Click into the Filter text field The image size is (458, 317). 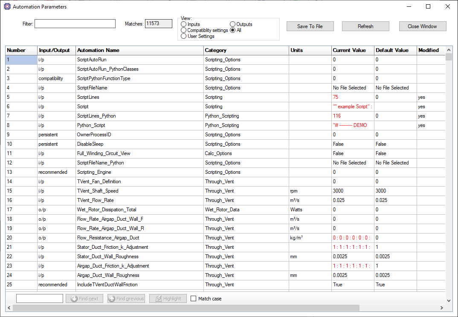click(75, 23)
